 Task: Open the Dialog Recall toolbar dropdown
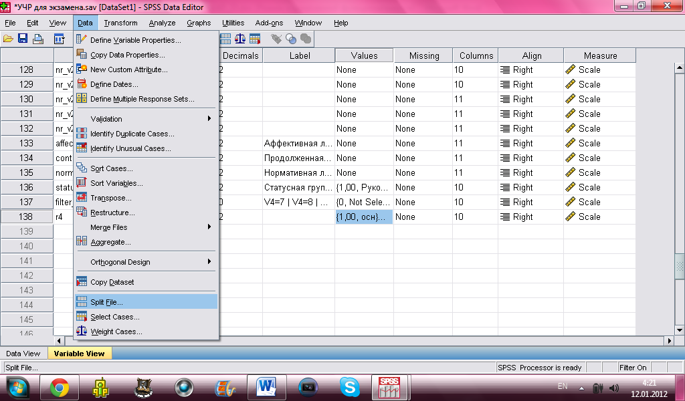pyautogui.click(x=59, y=39)
